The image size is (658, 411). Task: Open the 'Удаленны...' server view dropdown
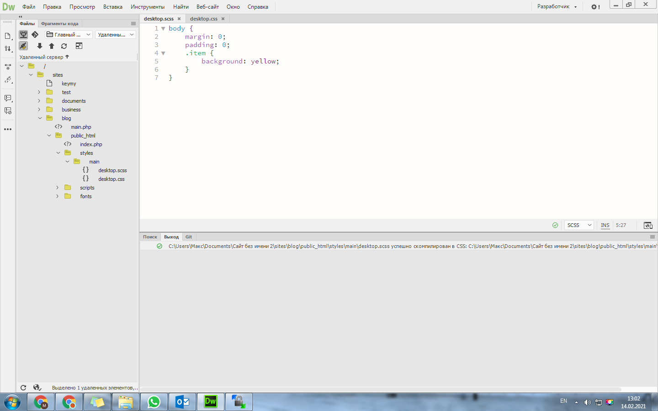pos(116,35)
